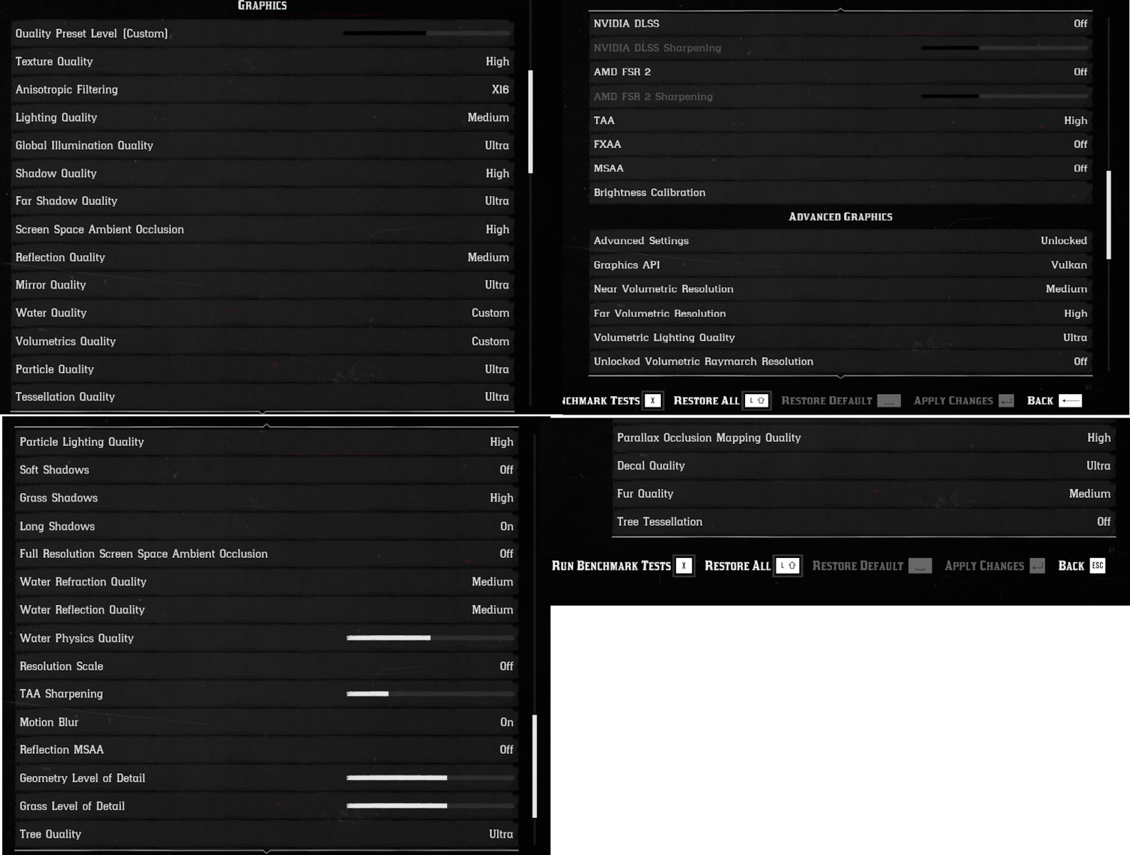The image size is (1130, 855).
Task: Select Parallax Occlusion Mapping Quality row
Action: coord(864,438)
